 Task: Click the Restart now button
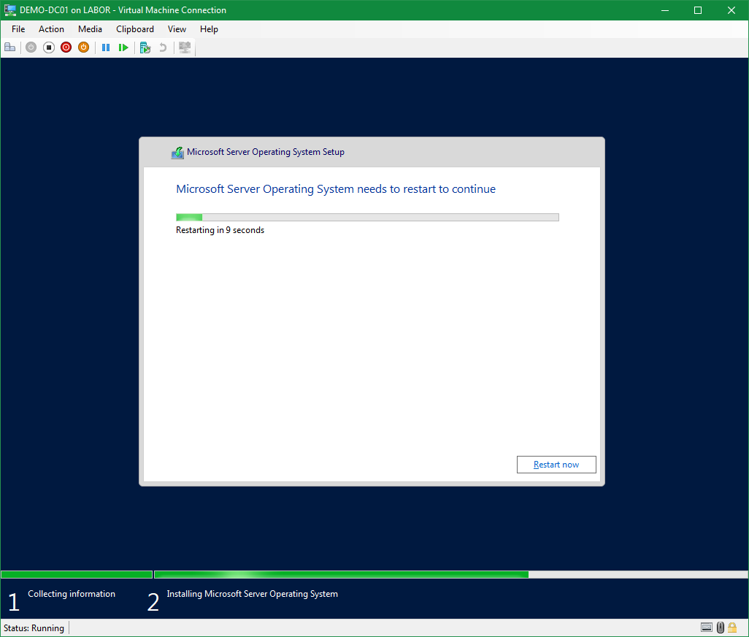(x=556, y=465)
